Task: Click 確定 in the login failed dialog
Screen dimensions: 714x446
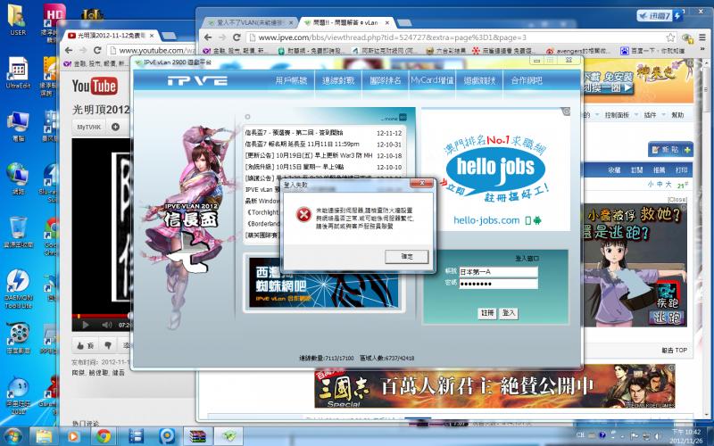Action: coord(406,257)
